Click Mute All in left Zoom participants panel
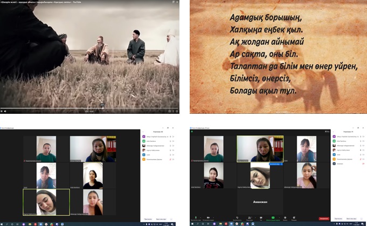The height and width of the screenshot is (226, 367). point(161,219)
